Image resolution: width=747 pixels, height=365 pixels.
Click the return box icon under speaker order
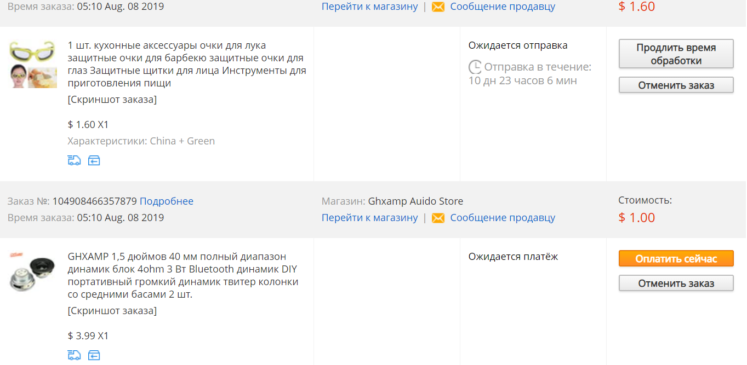coord(94,355)
